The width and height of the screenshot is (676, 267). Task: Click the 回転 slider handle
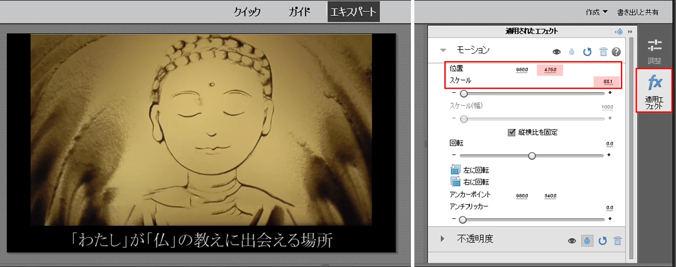pos(532,156)
